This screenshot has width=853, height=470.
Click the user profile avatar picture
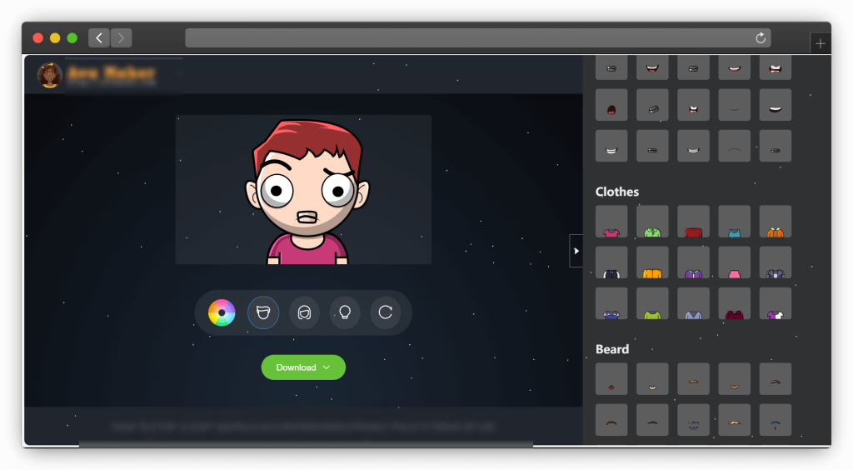pos(50,76)
